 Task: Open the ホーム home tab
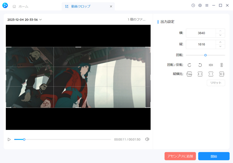pos(20,6)
